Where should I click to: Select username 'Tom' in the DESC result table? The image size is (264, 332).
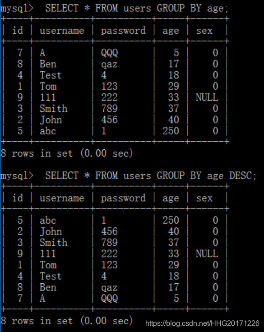(48, 265)
